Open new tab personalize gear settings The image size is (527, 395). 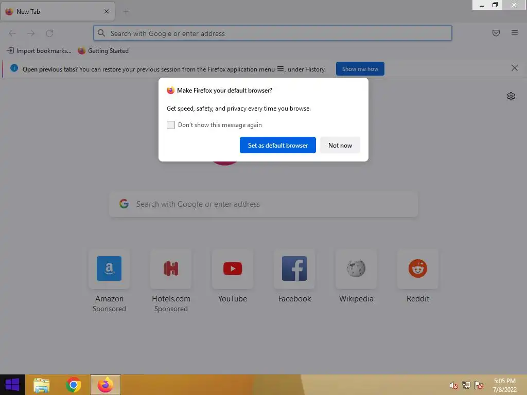coord(511,96)
